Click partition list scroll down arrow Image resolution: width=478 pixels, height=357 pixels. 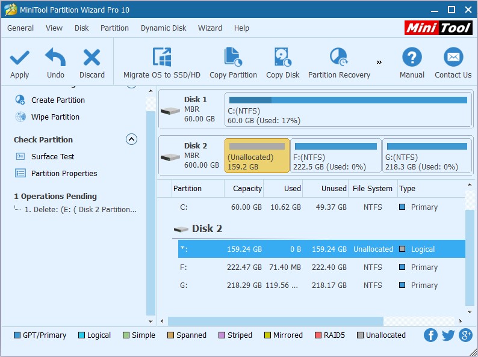point(470,312)
